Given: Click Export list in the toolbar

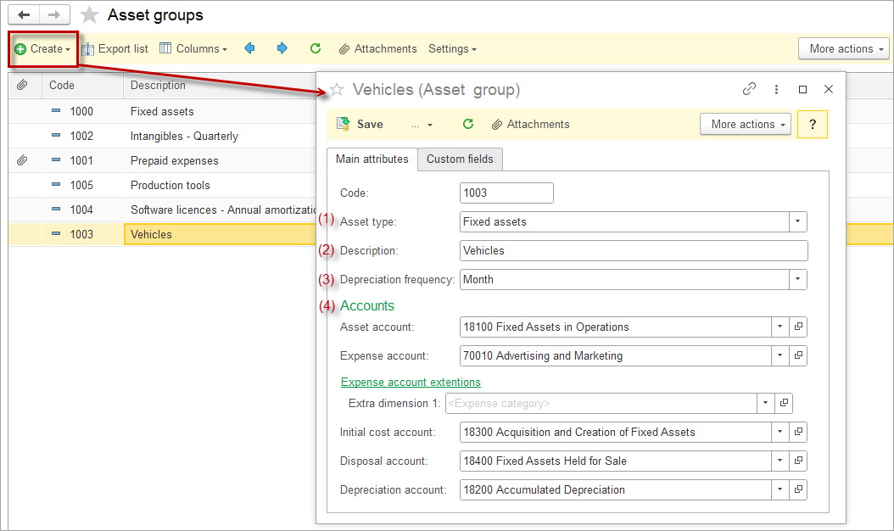Looking at the screenshot, I should tap(115, 49).
